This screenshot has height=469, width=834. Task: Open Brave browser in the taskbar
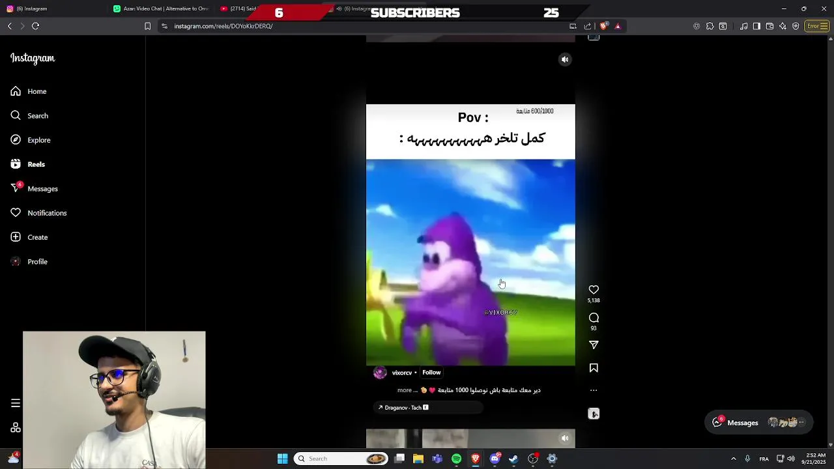pos(475,459)
